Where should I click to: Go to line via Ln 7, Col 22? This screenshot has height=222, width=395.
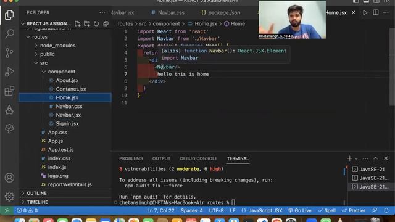(x=160, y=210)
